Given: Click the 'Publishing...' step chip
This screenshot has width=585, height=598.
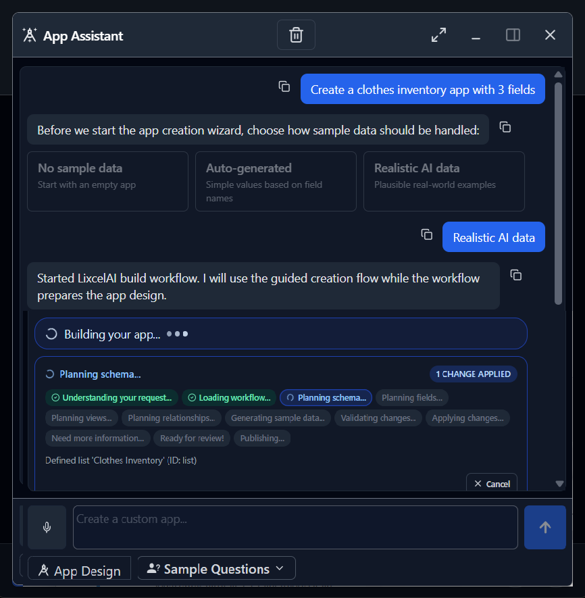Looking at the screenshot, I should 262,438.
